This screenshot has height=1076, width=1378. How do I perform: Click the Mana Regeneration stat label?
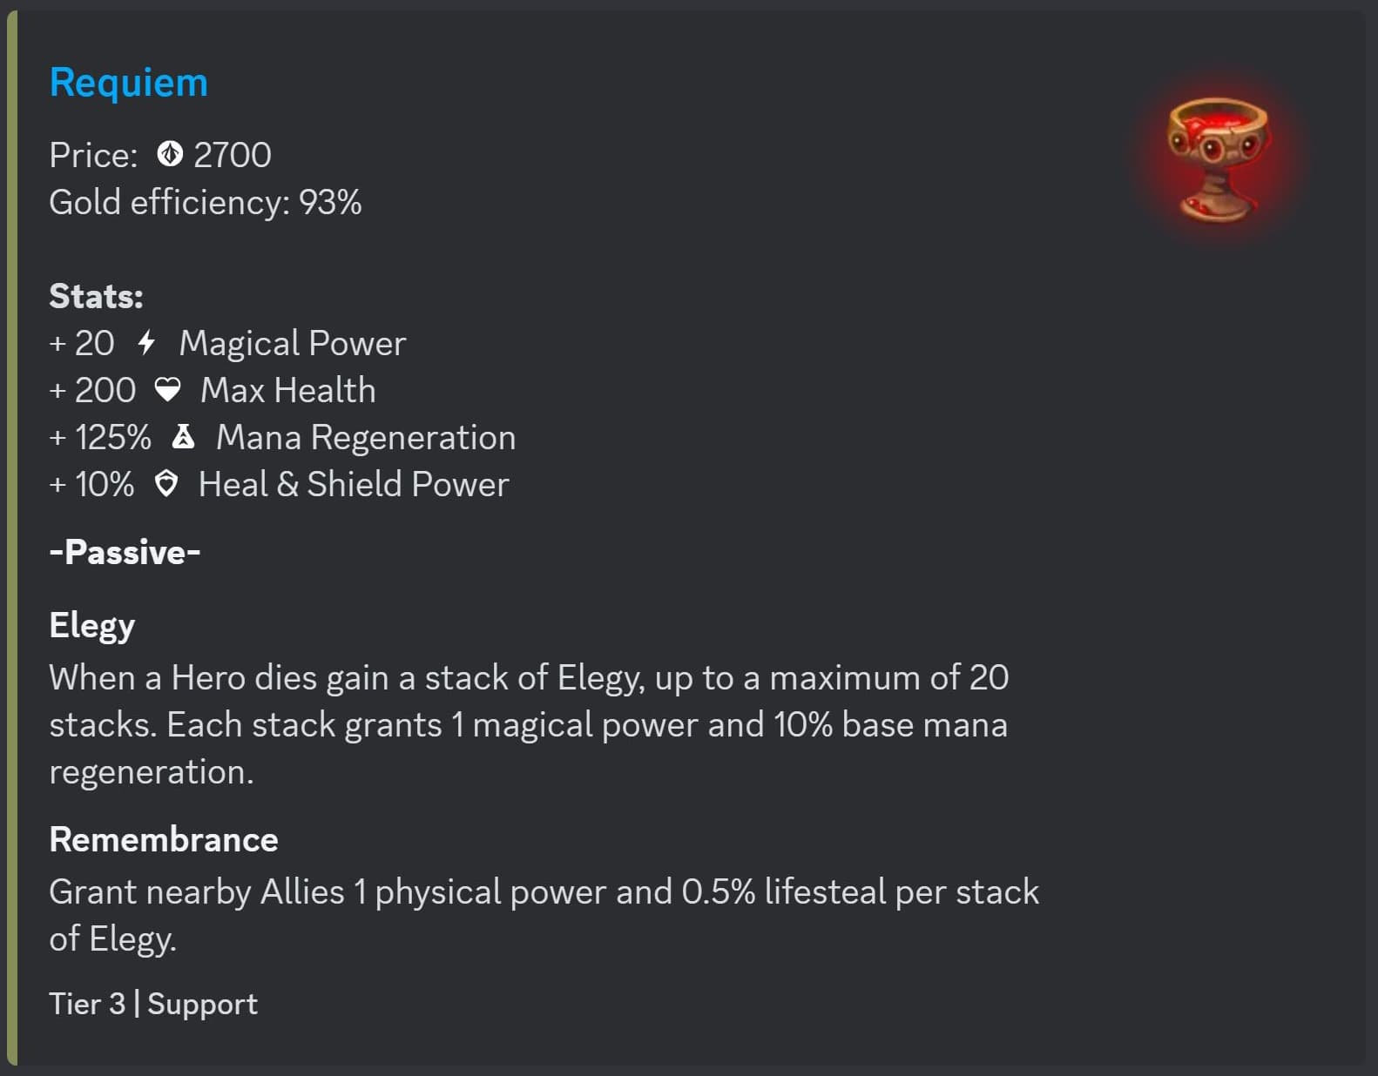[366, 437]
